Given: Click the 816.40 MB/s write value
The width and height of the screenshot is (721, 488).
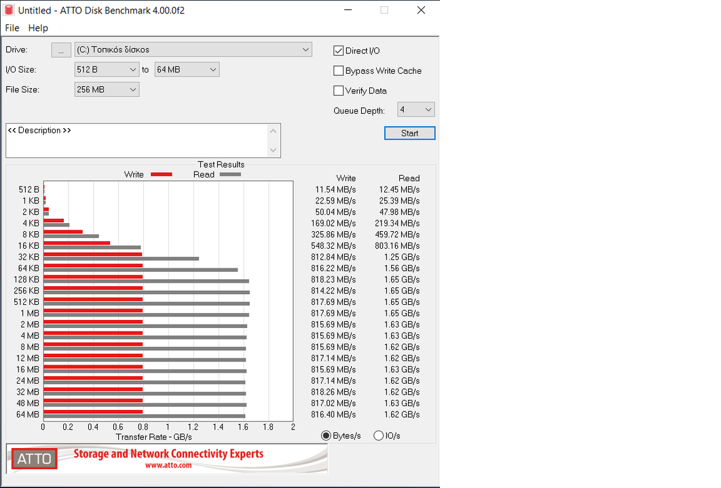Looking at the screenshot, I should [x=333, y=415].
